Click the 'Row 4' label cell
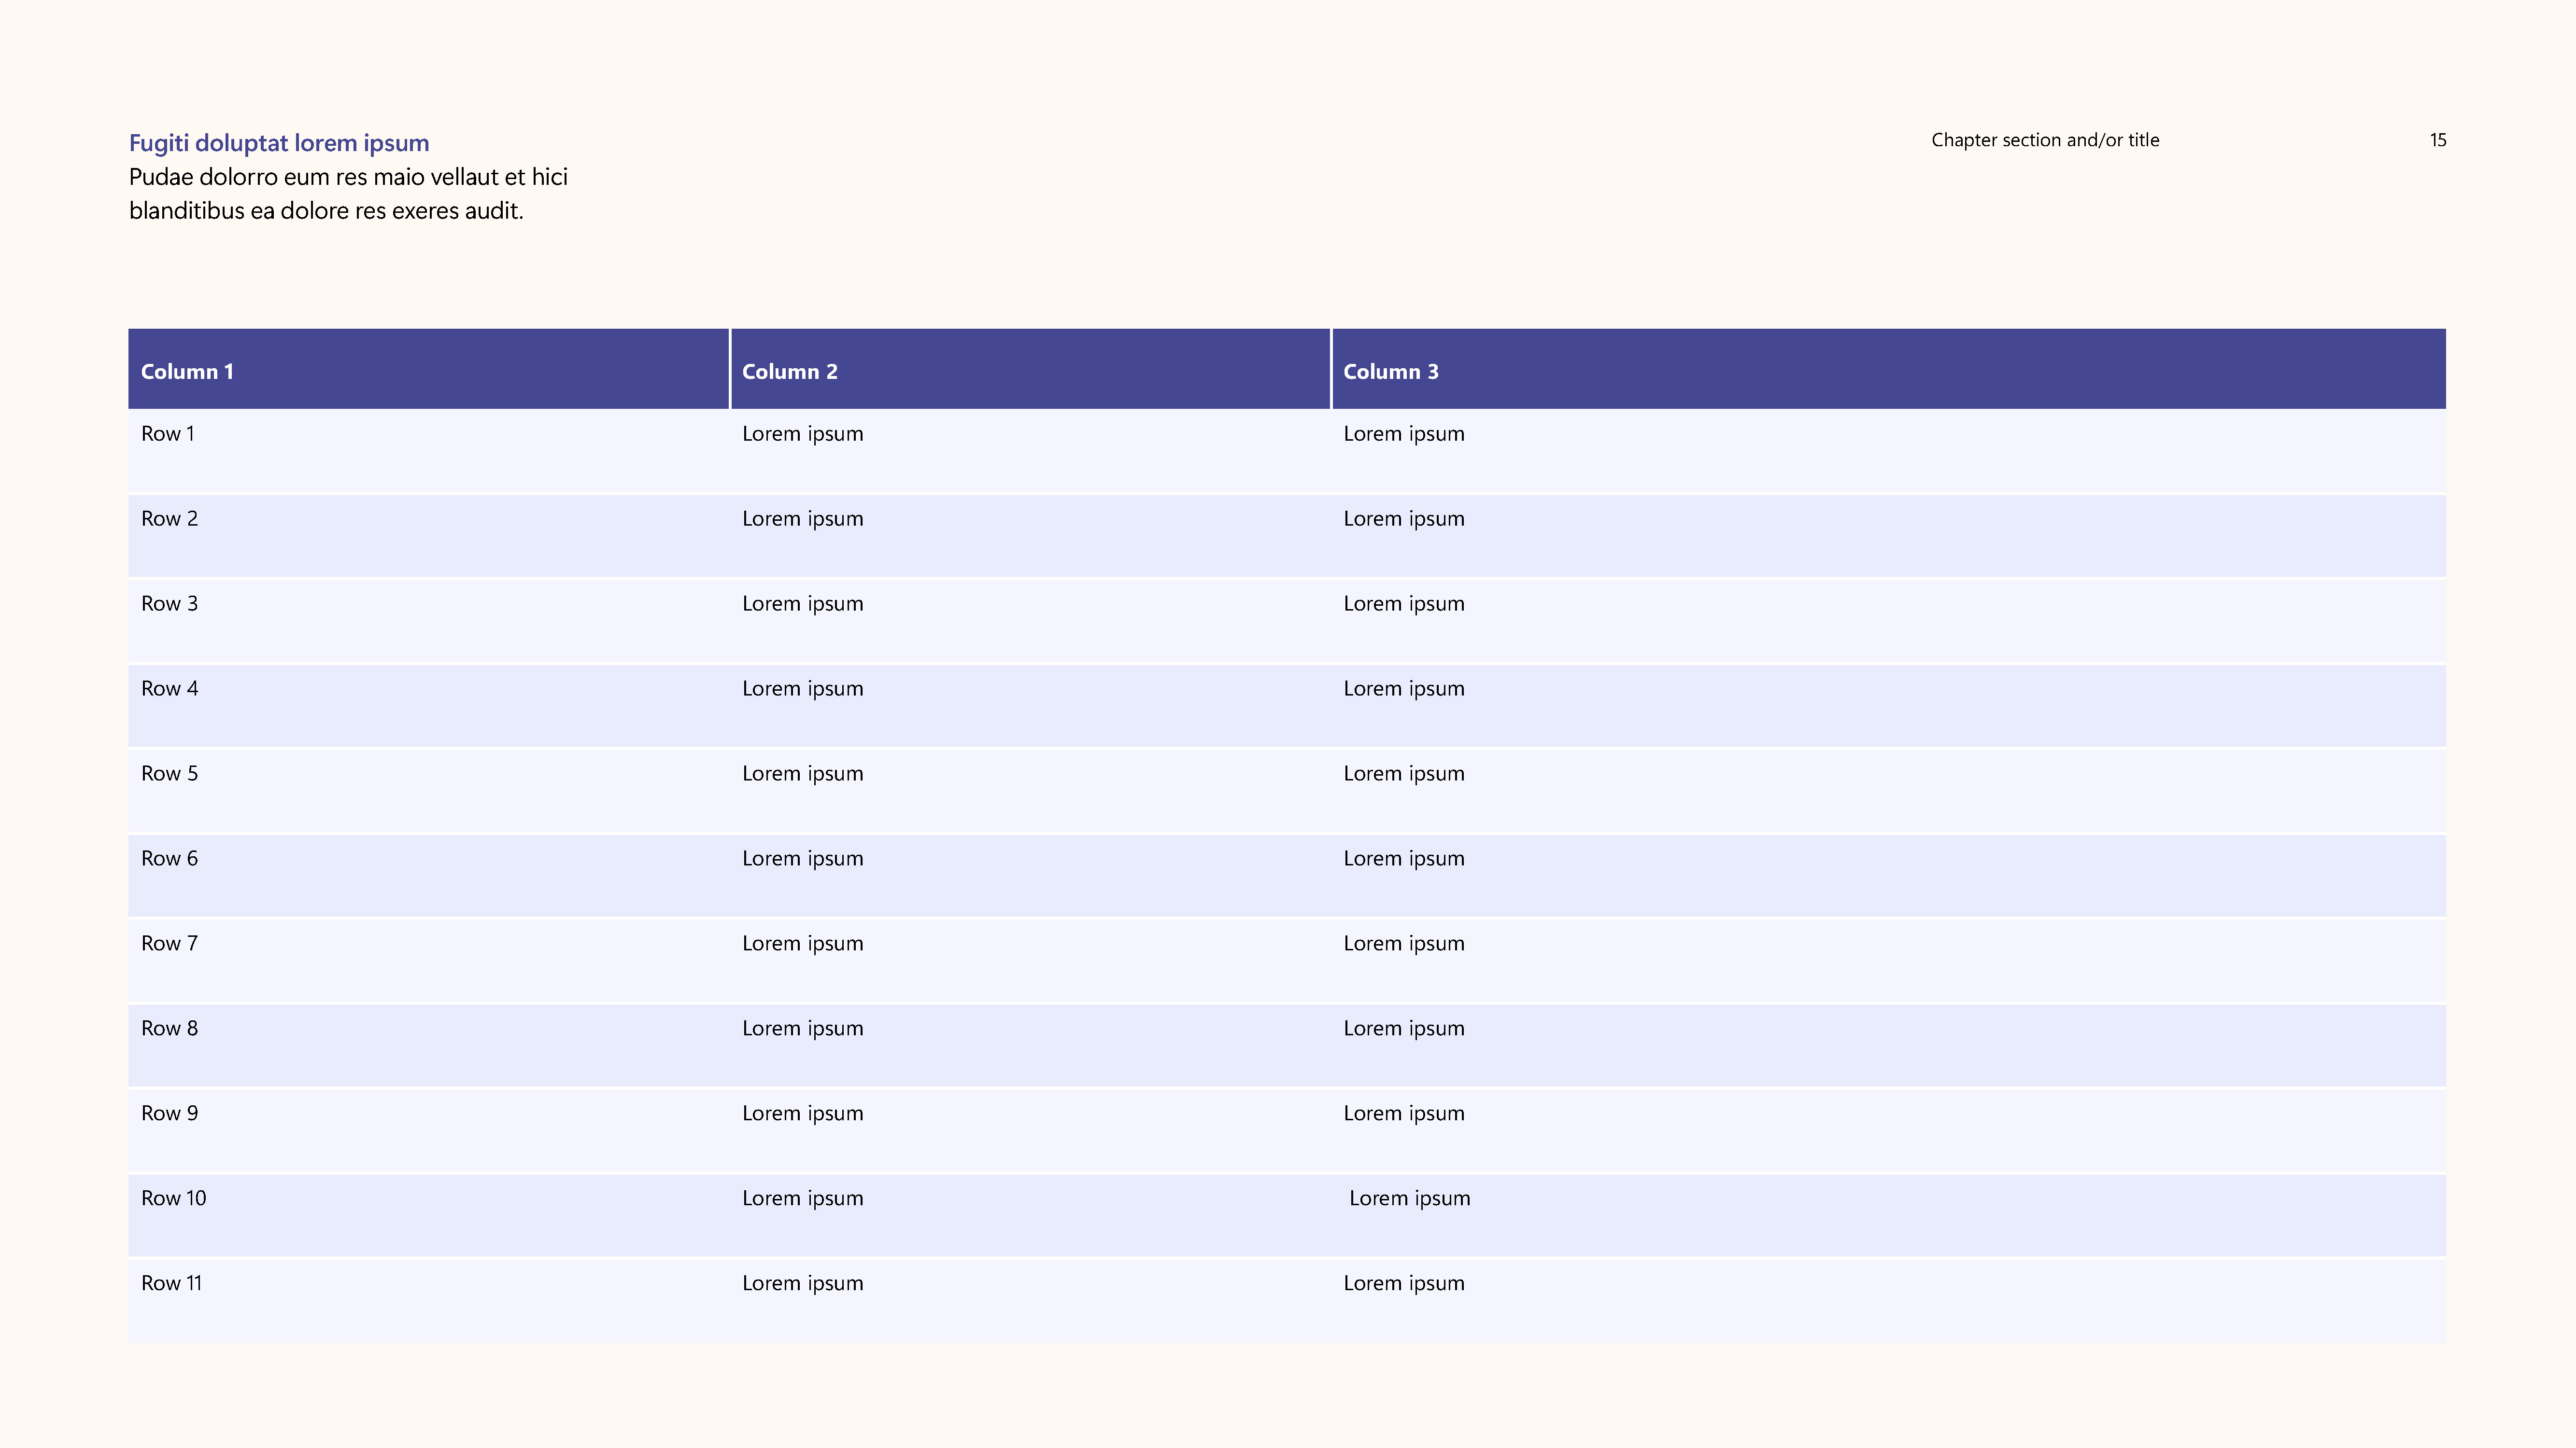 428,707
